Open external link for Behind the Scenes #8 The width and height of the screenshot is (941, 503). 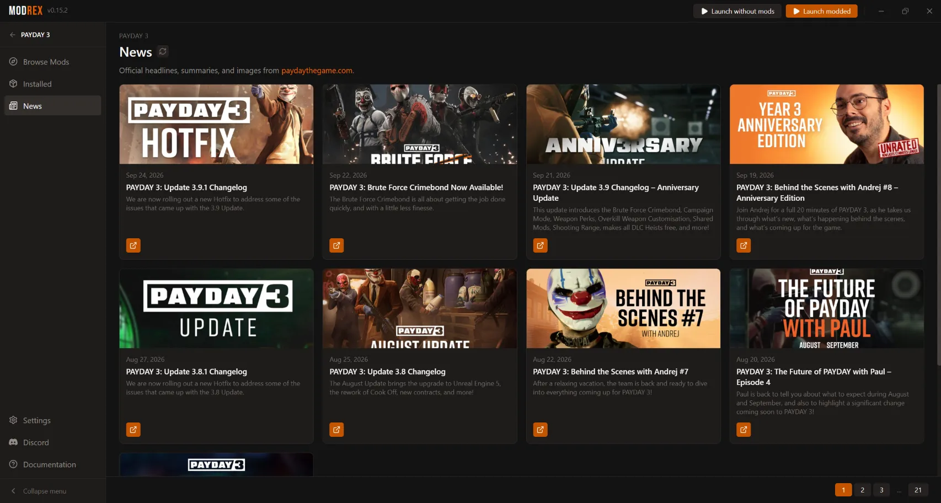point(744,245)
